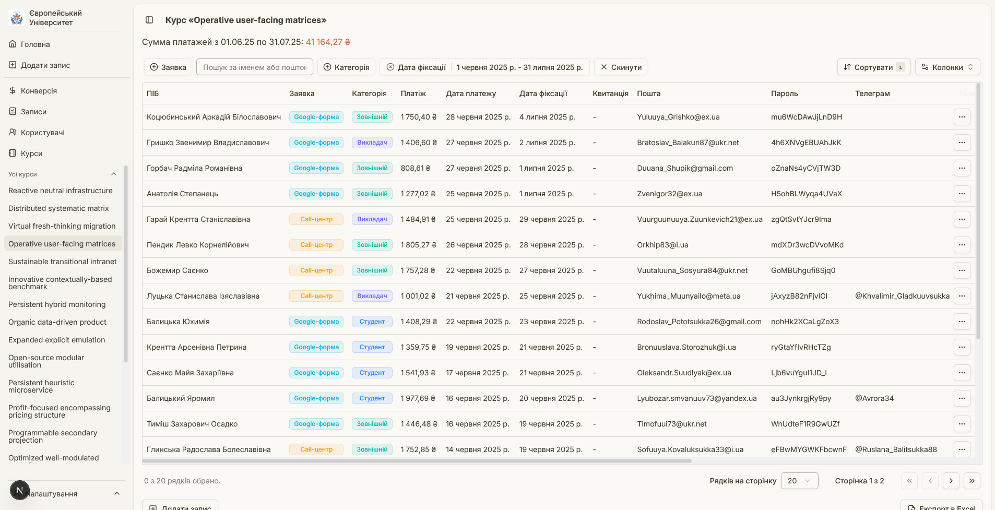Viewport: 995px width, 510px height.
Task: Clear the Дата фіксації filter
Action: 390,67
